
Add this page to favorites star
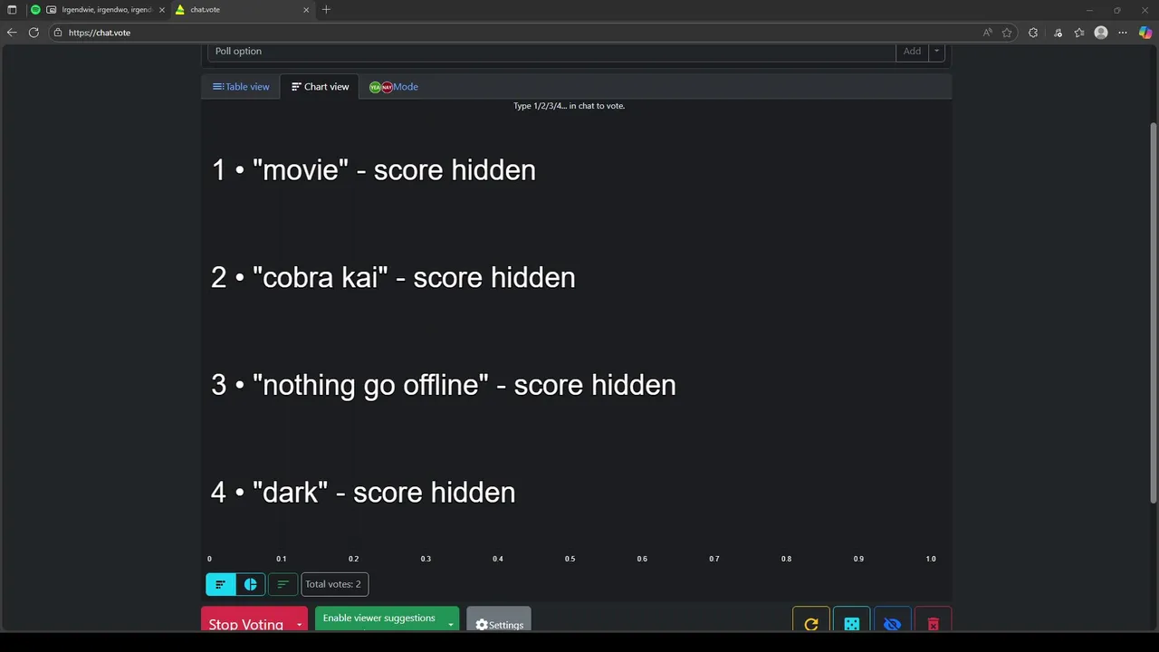1007,33
